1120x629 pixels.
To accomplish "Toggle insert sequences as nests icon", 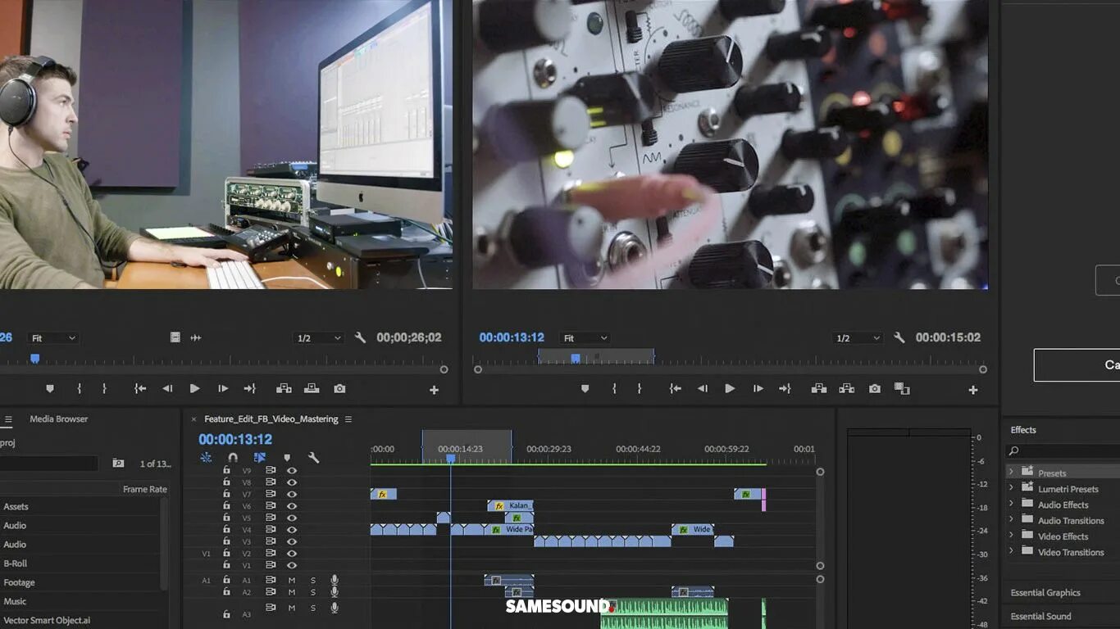I will pyautogui.click(x=206, y=458).
